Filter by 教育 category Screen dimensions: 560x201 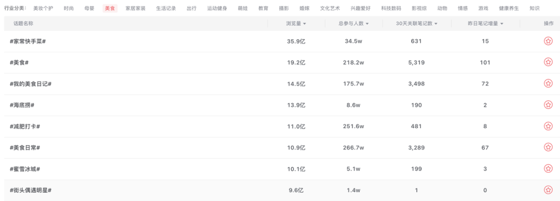click(x=263, y=8)
